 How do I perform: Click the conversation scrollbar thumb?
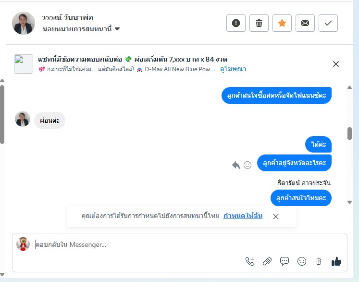pyautogui.click(x=350, y=133)
